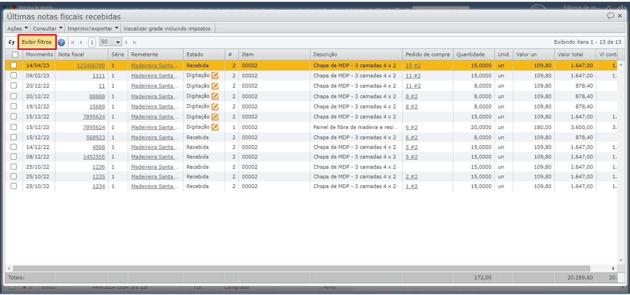Image resolution: width=630 pixels, height=295 pixels.
Task: Click edit icon for nota fiscal 1111
Action: point(215,76)
